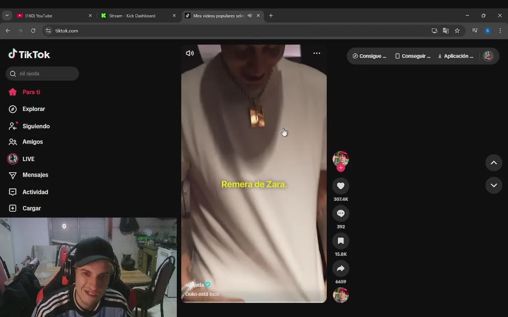Screen dimensions: 508x317
Task: Open the sound disc below the share count
Action: pyautogui.click(x=340, y=295)
